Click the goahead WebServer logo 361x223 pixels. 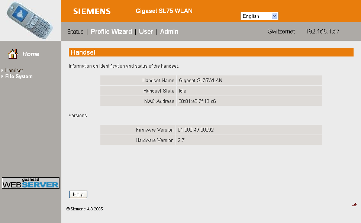coord(30,183)
